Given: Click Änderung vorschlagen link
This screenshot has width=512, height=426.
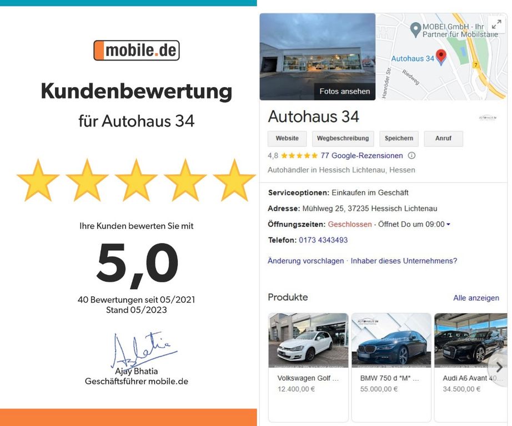Looking at the screenshot, I should pyautogui.click(x=305, y=261).
